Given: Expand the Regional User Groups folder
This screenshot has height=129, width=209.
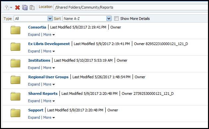Looking at the screenshot, I should coord(34,84).
